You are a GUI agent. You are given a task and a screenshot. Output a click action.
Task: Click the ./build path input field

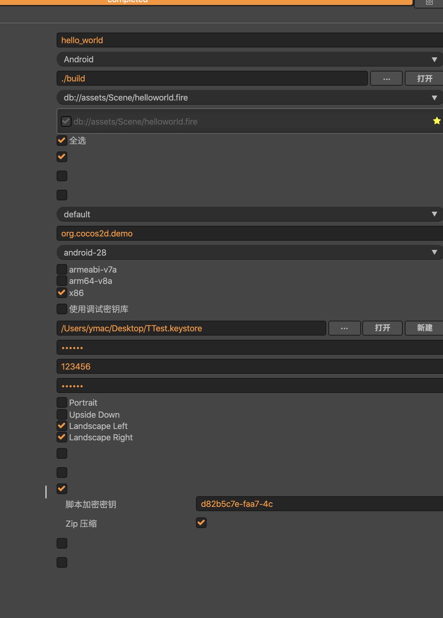point(212,78)
